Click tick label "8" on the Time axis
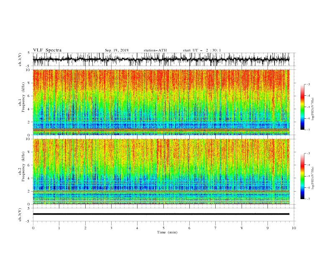This screenshot has height=256, width=331. (x=242, y=228)
